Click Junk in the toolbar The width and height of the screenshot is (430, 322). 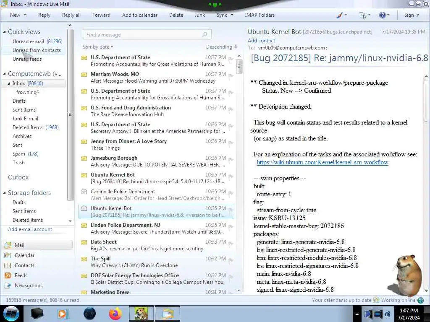(199, 15)
